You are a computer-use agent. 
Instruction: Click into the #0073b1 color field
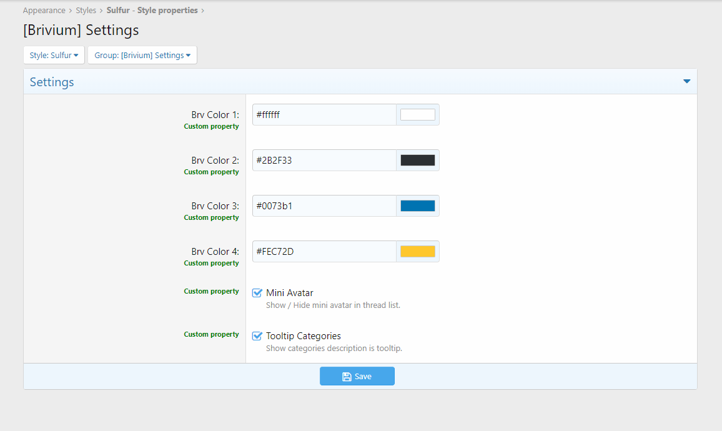pyautogui.click(x=324, y=206)
